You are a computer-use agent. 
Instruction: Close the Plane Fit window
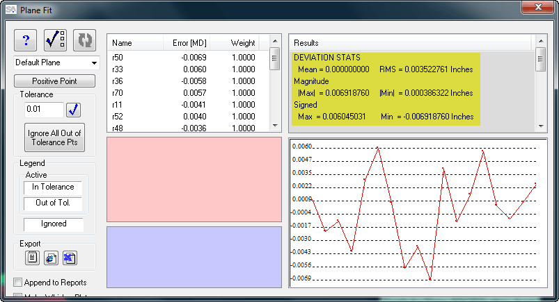(538, 7)
